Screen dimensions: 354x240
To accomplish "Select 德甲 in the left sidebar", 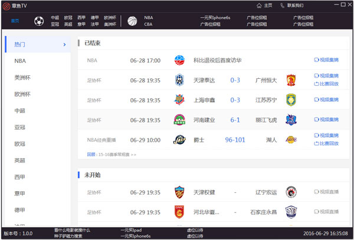I will point(19,210).
